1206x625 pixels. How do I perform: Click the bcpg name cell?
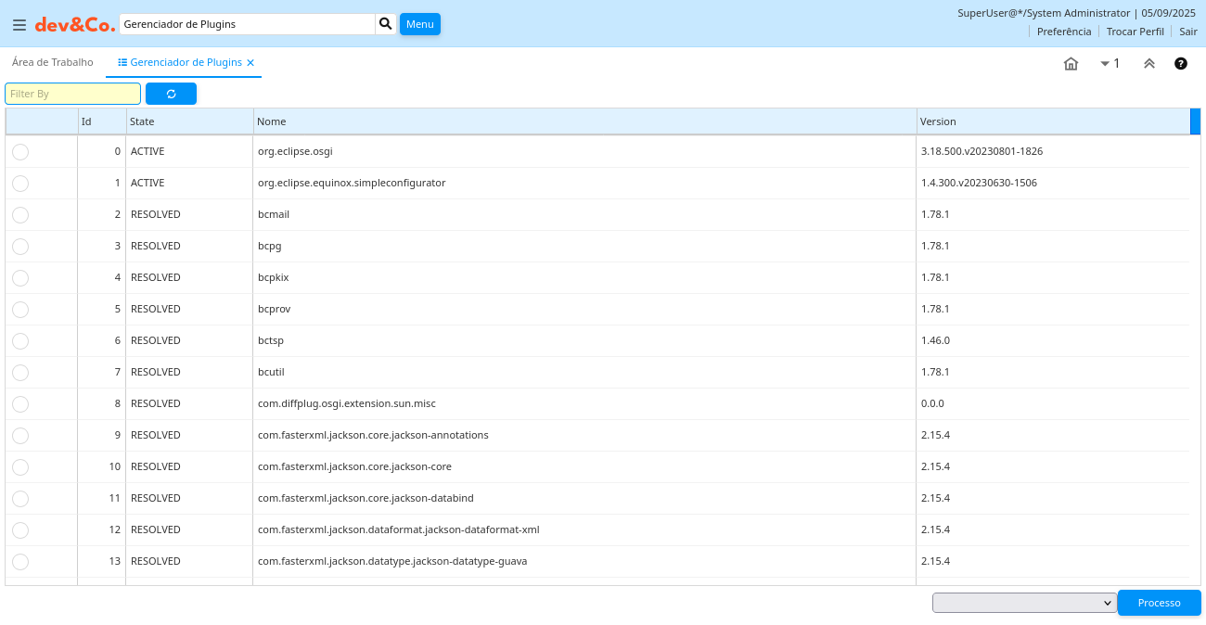pyautogui.click(x=584, y=246)
